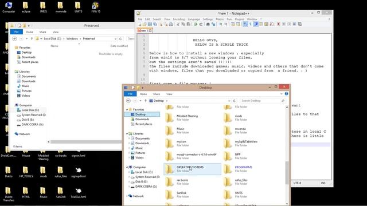Click the Help question mark in Desktop window
The height and width of the screenshot is (206, 367).
pyautogui.click(x=287, y=94)
